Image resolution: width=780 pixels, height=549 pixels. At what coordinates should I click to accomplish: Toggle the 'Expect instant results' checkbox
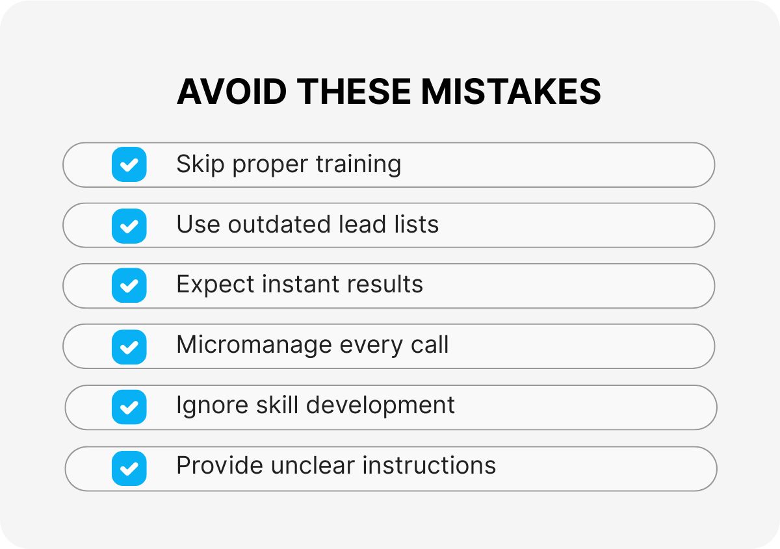[x=129, y=286]
